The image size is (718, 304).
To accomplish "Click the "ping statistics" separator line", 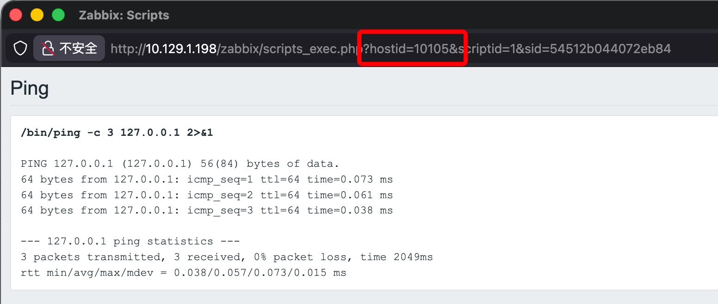I will [130, 241].
